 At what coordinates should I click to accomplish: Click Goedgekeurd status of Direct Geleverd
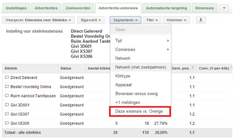pyautogui.click(x=72, y=78)
